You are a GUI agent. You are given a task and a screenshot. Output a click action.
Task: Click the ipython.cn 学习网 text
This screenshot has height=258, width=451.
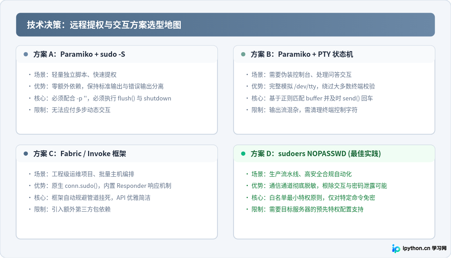pos(425,248)
